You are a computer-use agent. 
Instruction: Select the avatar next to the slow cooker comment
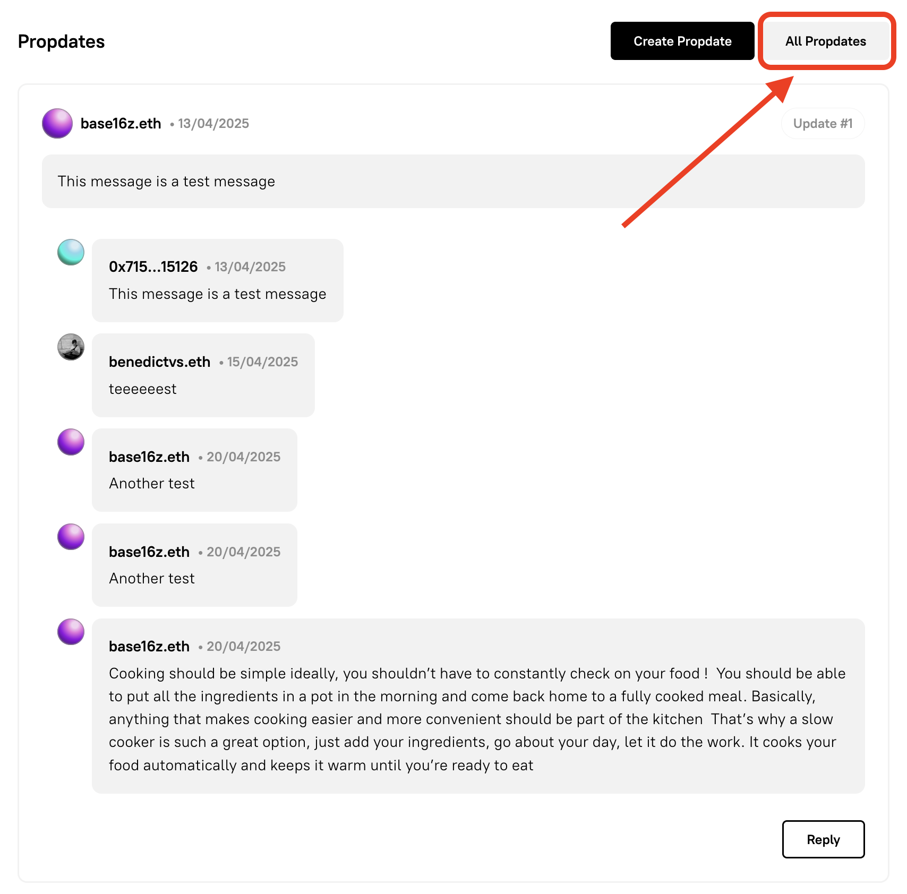(71, 632)
